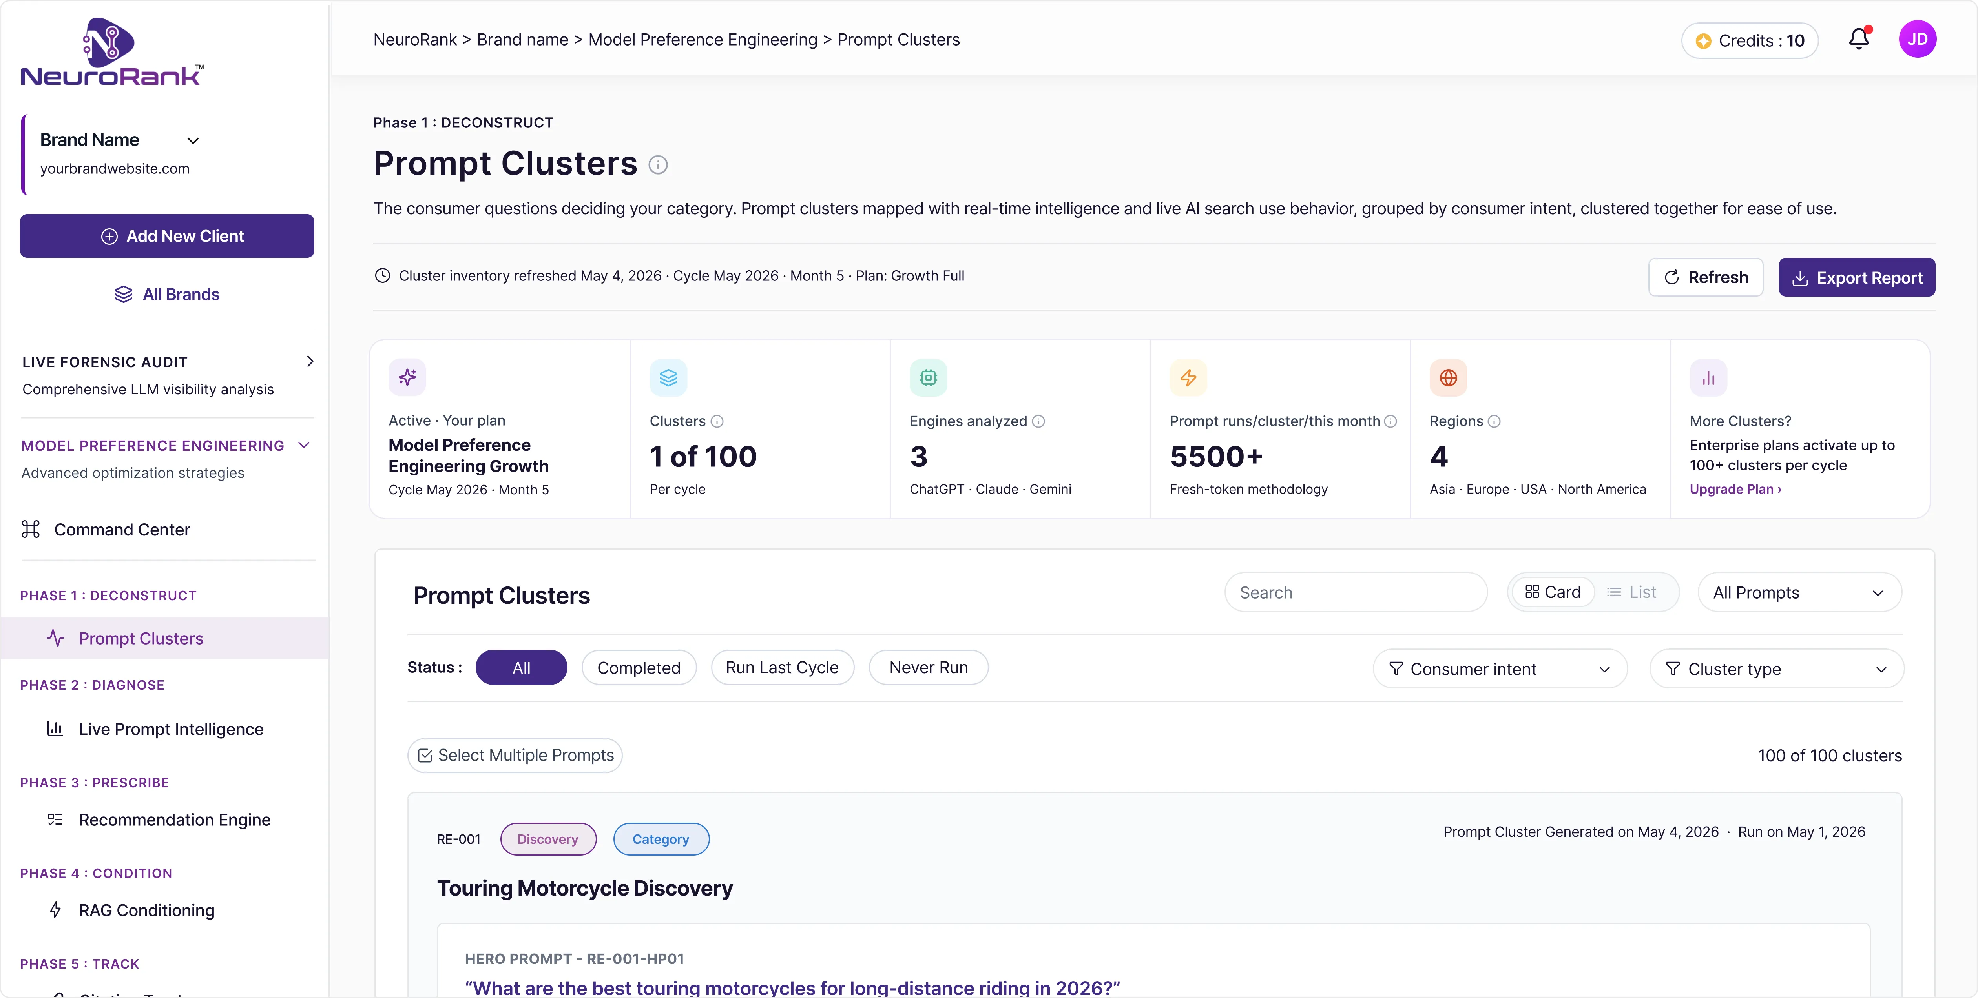Filter status by All
This screenshot has height=998, width=1978.
521,668
